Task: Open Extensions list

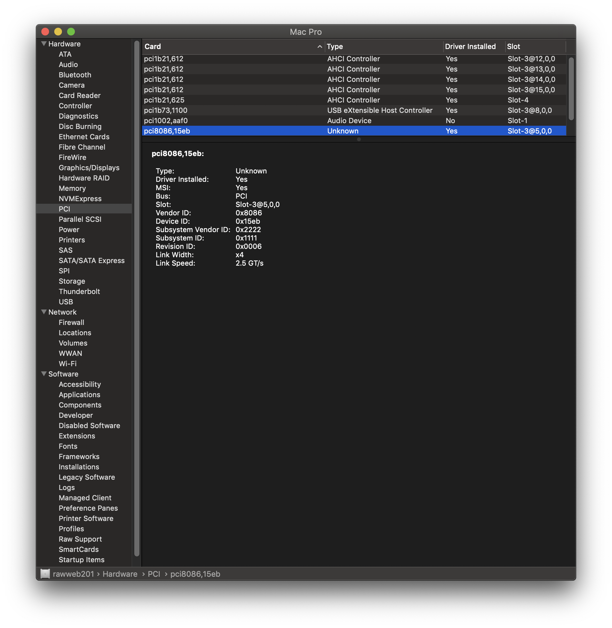Action: [77, 436]
